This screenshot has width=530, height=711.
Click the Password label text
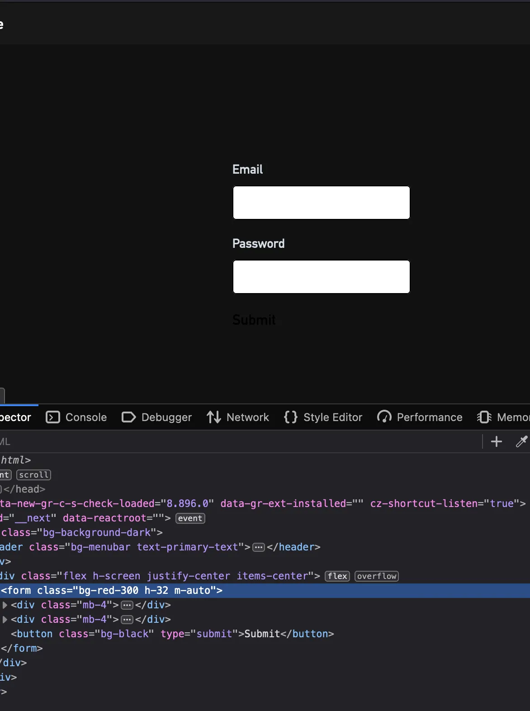point(259,243)
